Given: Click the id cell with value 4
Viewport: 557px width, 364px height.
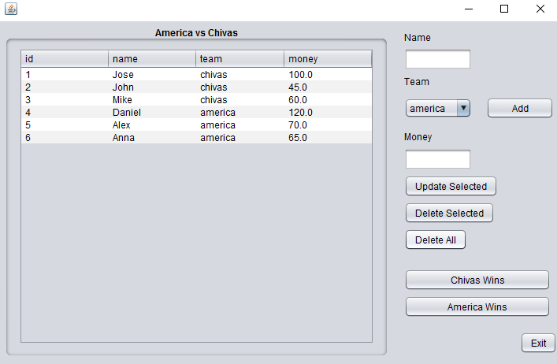Looking at the screenshot, I should click(65, 112).
